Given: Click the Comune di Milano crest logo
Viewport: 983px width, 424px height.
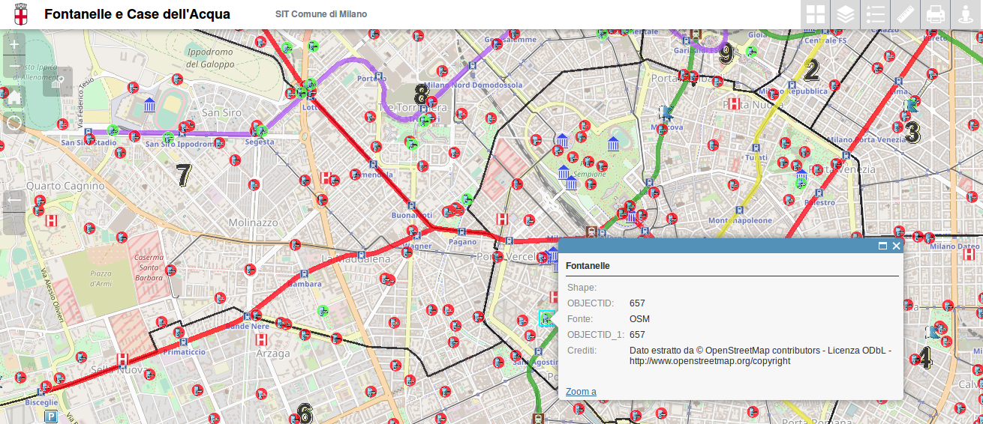Looking at the screenshot, I should point(20,15).
